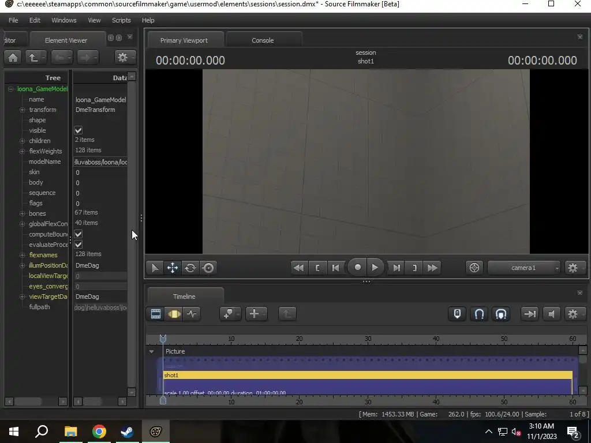This screenshot has width=591, height=443.
Task: Jump to next clip with fast-forward button
Action: tap(432, 268)
